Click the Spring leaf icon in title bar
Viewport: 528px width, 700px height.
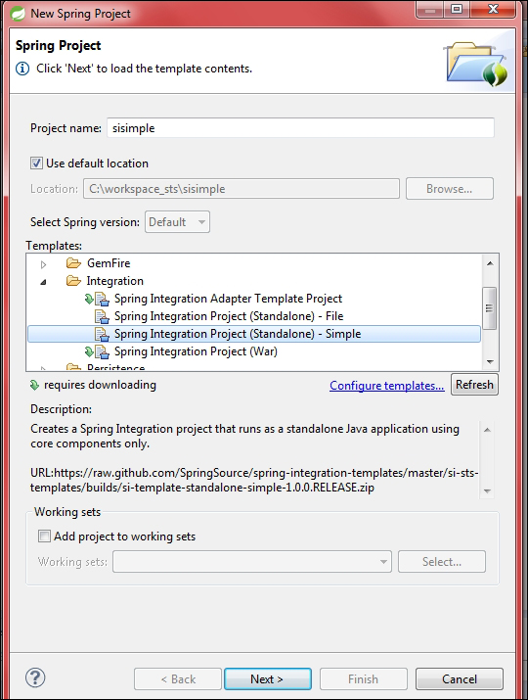click(x=18, y=14)
